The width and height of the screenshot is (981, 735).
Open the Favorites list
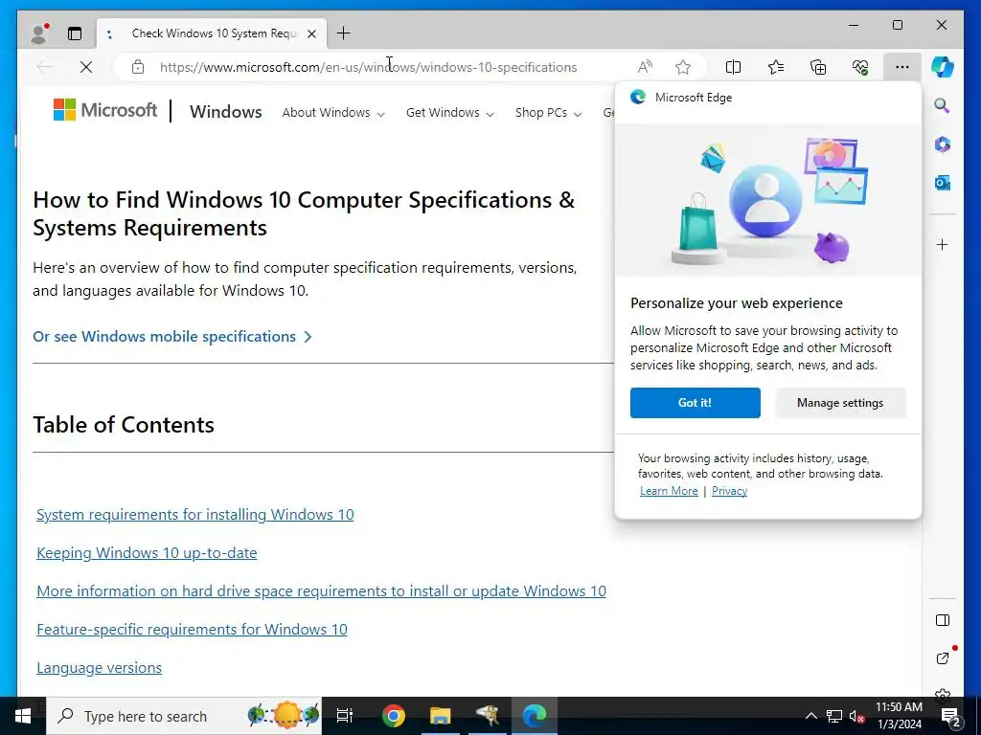[x=776, y=67]
